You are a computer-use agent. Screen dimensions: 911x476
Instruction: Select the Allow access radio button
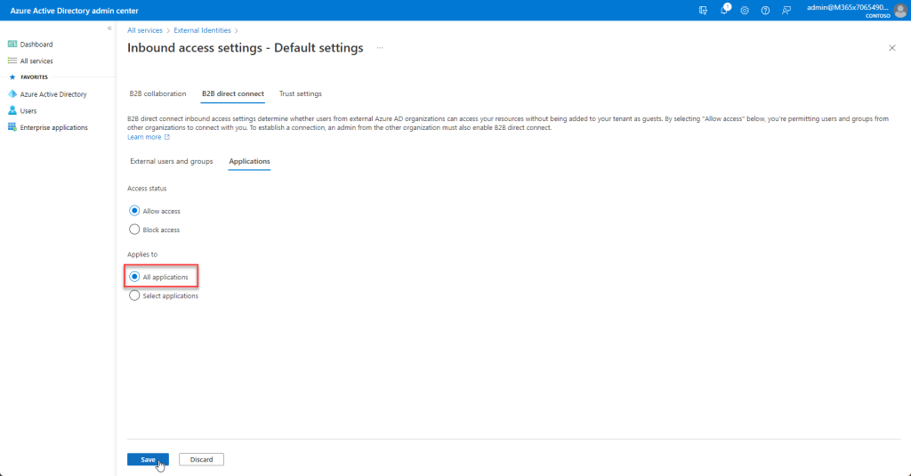pyautogui.click(x=134, y=211)
